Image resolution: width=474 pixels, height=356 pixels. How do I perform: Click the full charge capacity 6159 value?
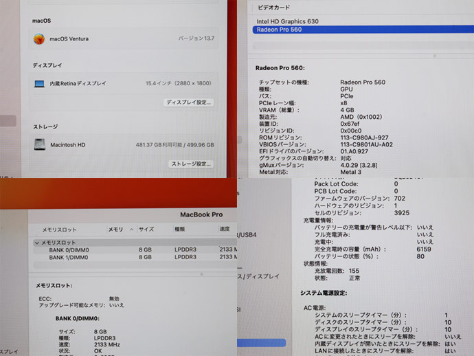point(424,249)
